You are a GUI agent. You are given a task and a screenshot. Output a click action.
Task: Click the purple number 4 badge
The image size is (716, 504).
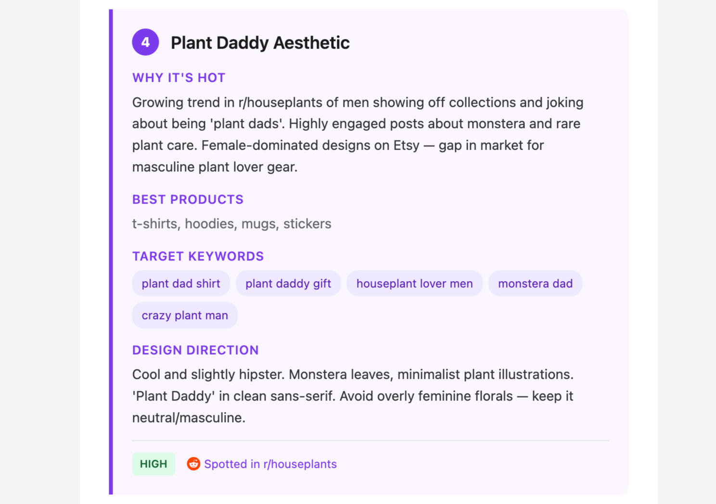145,42
